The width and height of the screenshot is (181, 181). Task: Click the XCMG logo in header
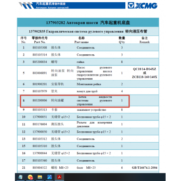143,6
